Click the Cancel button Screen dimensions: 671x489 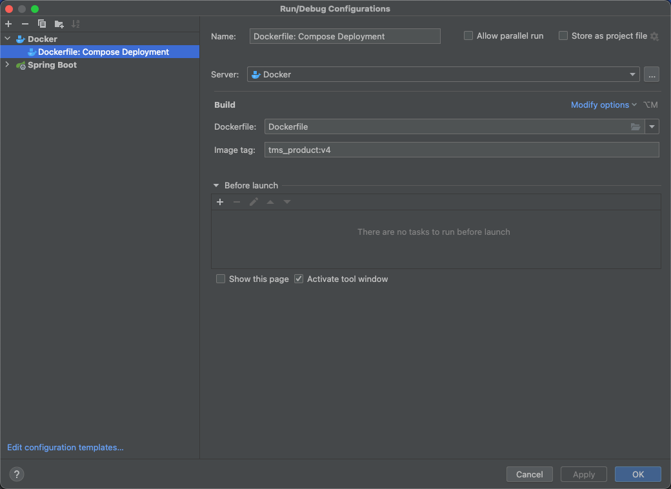click(x=529, y=474)
